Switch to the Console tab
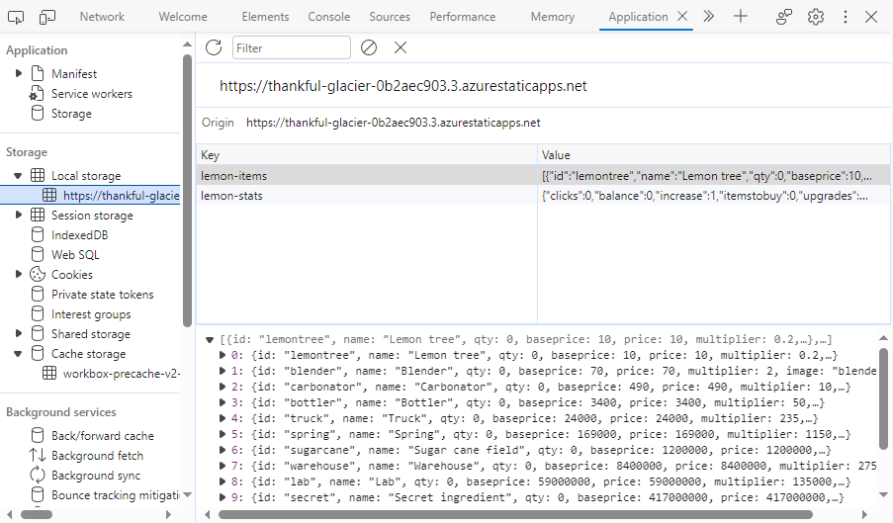 pos(329,17)
